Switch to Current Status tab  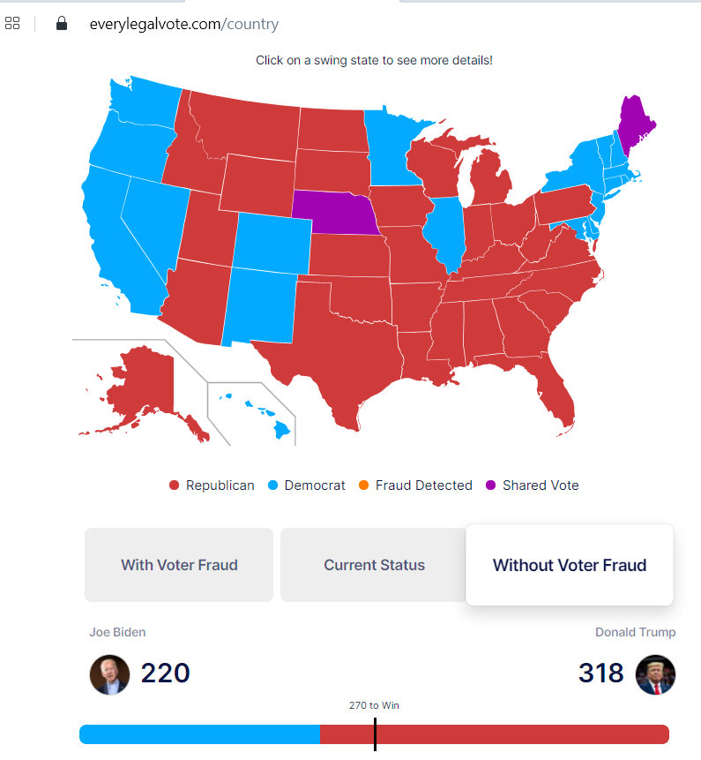tap(374, 565)
